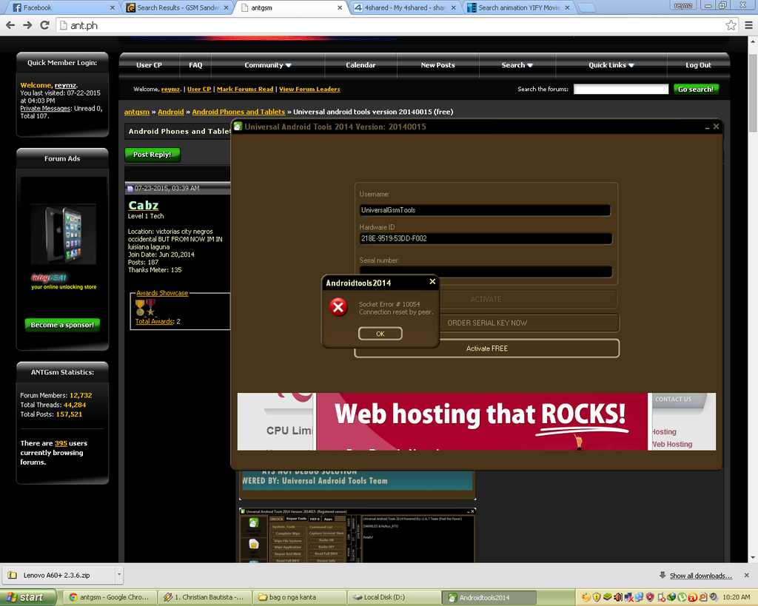
Task: Reload the page with the refresh icon
Action: pyautogui.click(x=44, y=25)
